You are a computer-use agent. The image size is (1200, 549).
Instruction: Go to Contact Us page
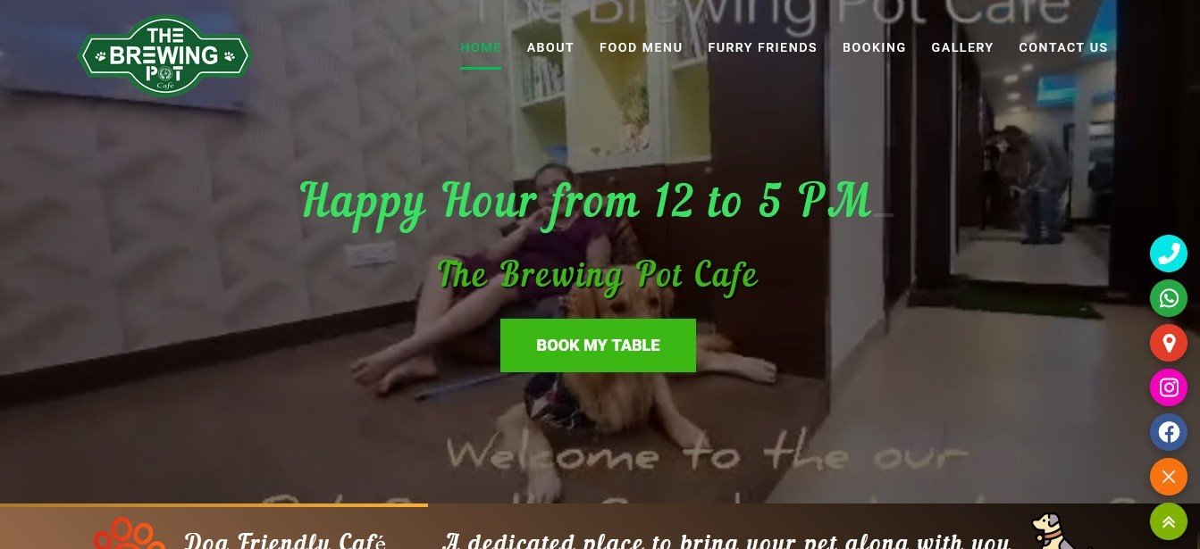tap(1063, 47)
